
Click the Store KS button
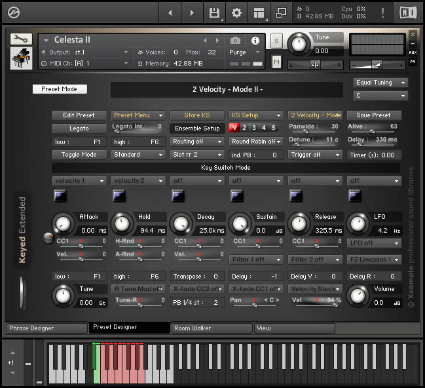point(197,115)
